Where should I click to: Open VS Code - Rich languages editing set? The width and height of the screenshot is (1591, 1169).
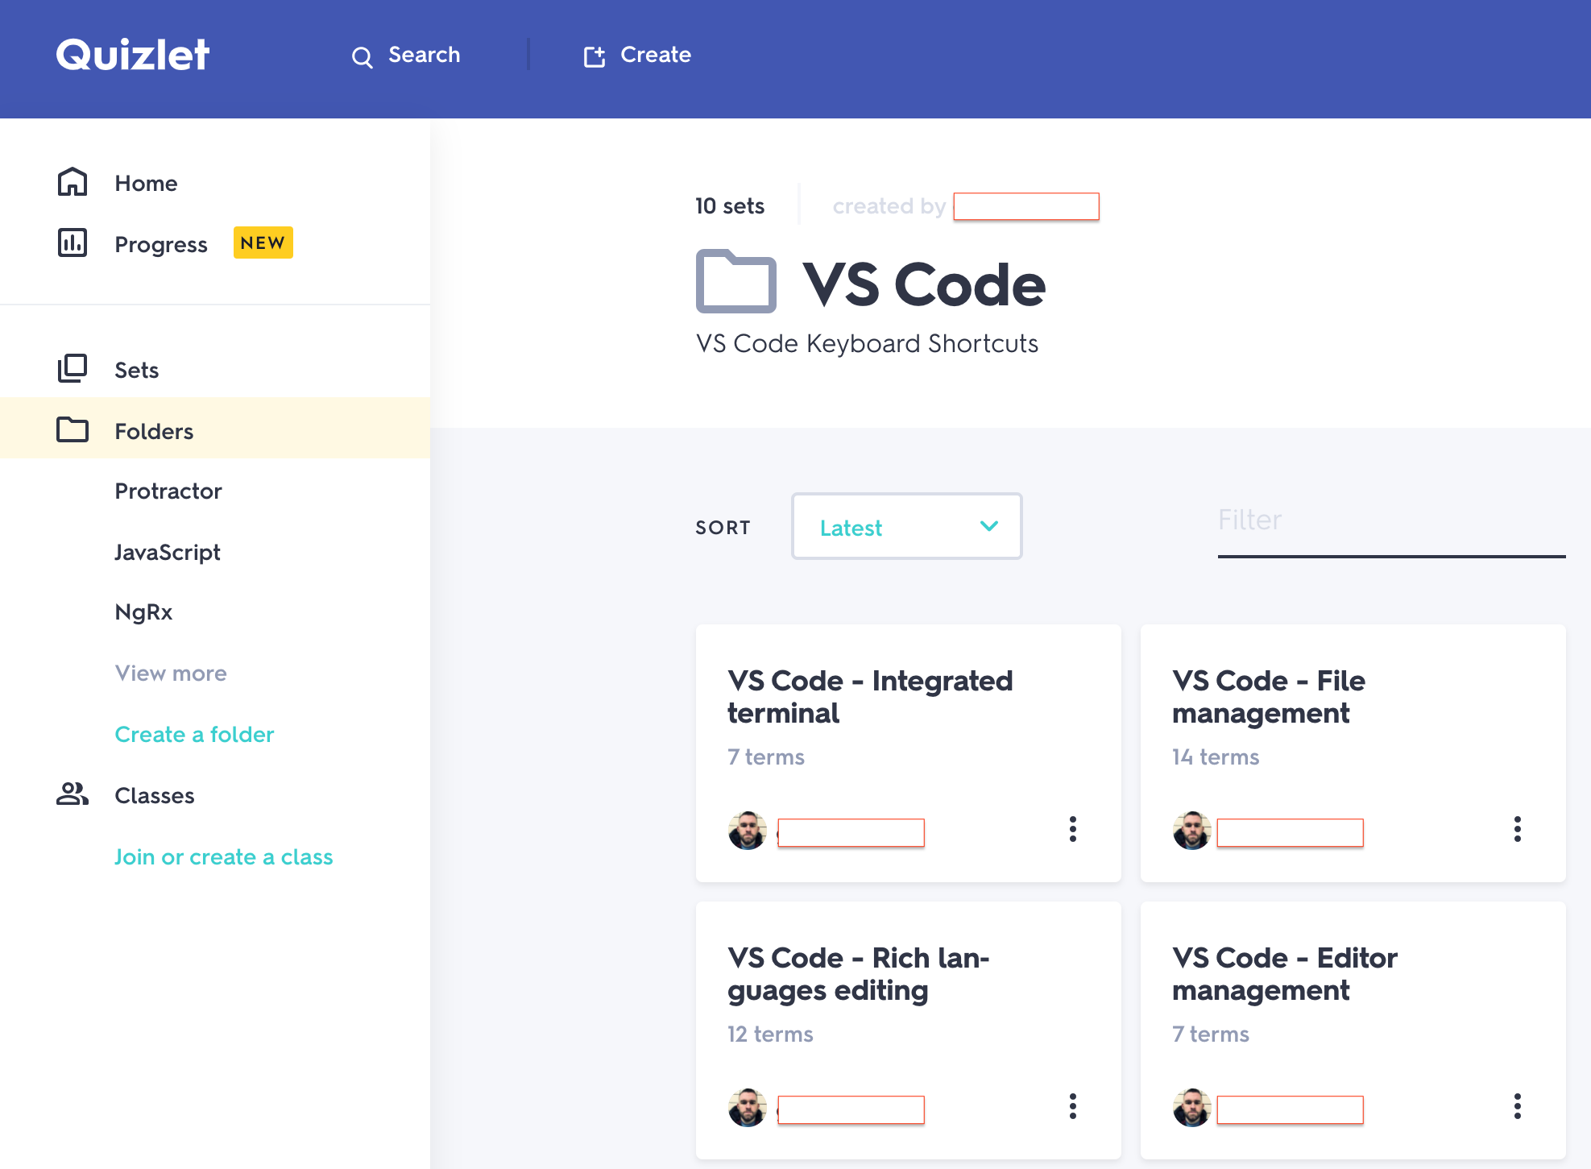(858, 974)
